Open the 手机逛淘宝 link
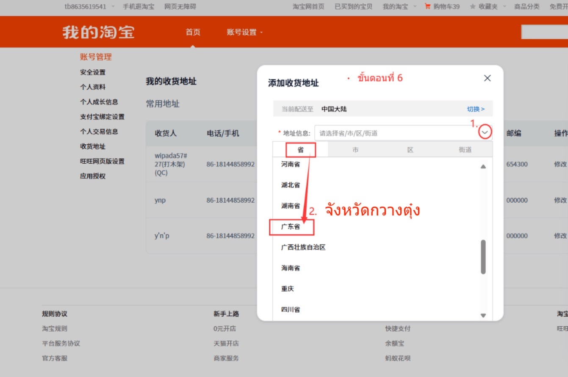The image size is (568, 377). 139,6
